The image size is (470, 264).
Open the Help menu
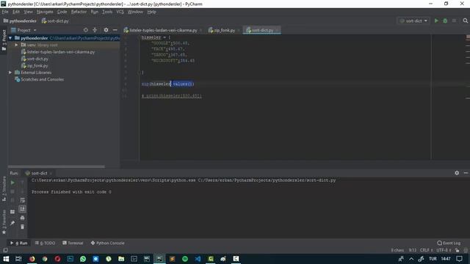pyautogui.click(x=152, y=12)
